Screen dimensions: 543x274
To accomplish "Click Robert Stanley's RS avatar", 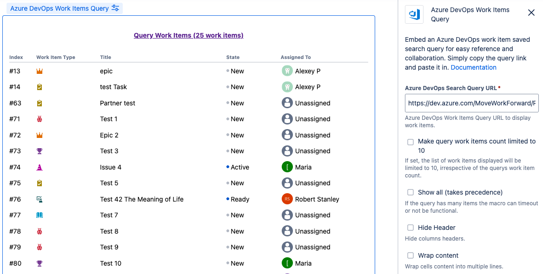I will point(287,199).
